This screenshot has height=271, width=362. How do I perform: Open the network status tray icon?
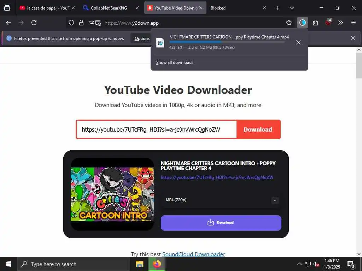[x=308, y=264]
